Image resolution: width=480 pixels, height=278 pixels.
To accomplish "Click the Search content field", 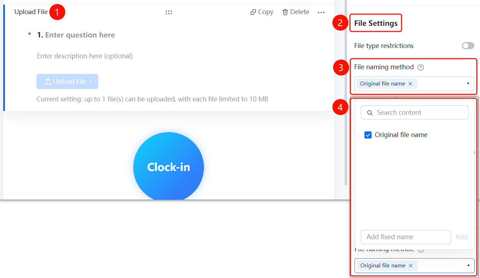I will pyautogui.click(x=415, y=113).
